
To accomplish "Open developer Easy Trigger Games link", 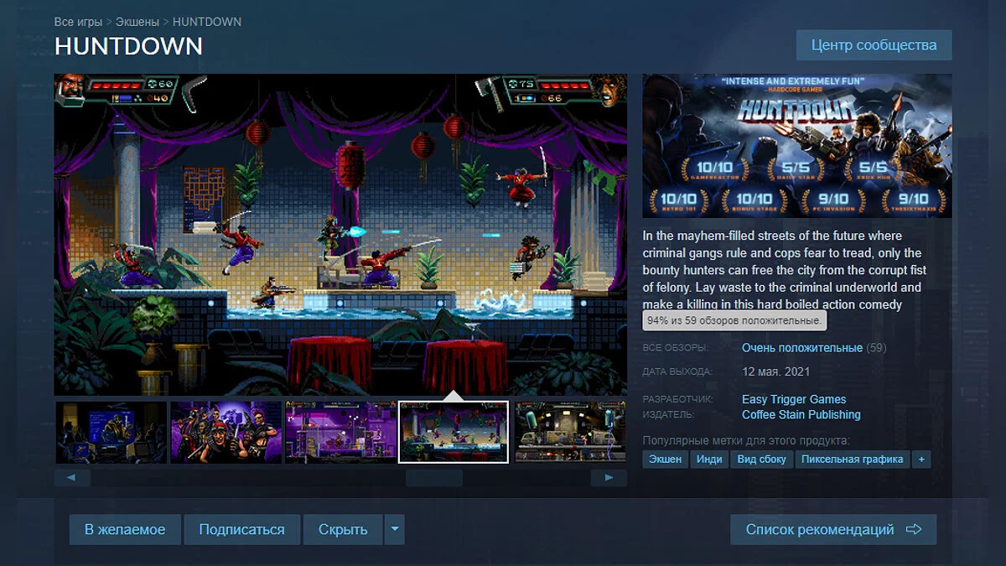I will [x=794, y=399].
